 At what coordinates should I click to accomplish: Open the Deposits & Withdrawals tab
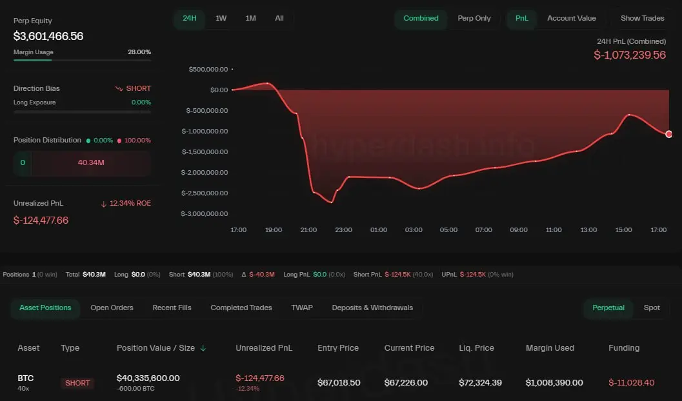point(372,308)
